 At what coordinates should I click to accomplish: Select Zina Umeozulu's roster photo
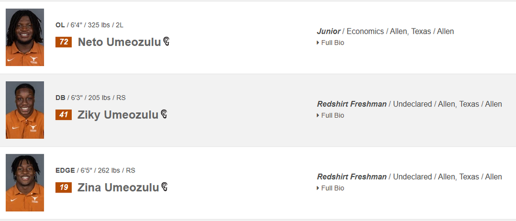(25, 183)
